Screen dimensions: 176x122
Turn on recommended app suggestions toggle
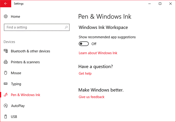(x=84, y=44)
